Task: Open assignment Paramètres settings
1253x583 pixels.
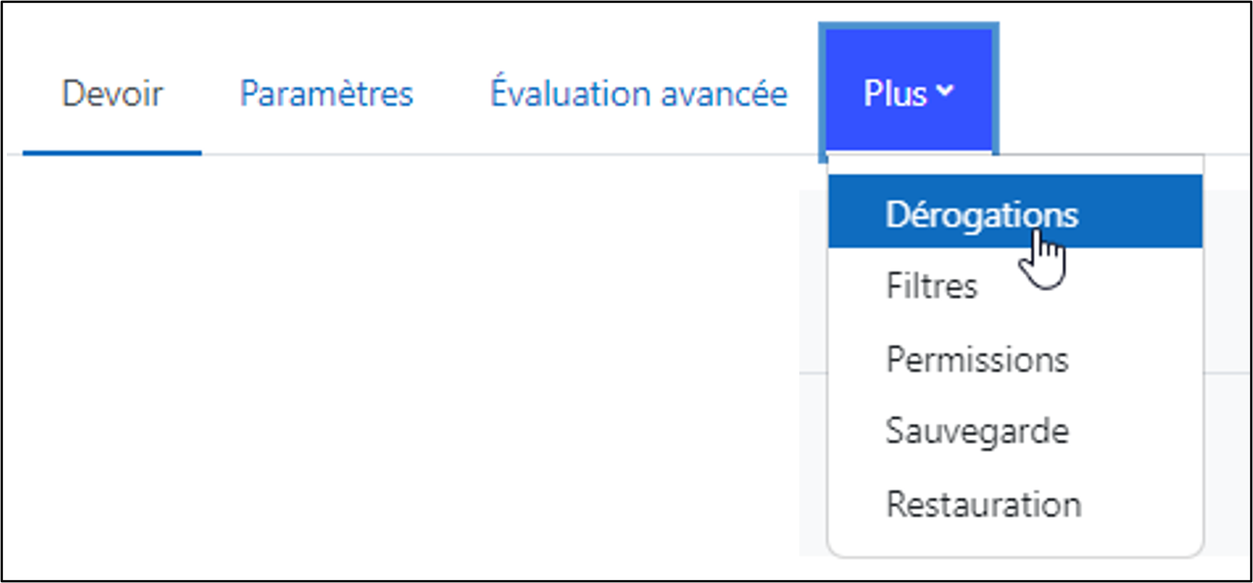Action: (x=326, y=94)
